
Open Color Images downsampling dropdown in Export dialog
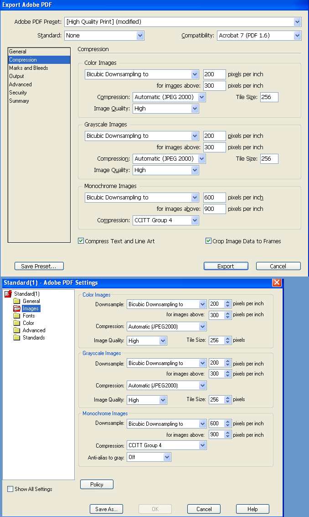coord(142,74)
